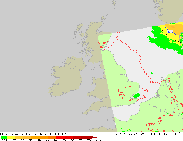Click the '27' legend scale value
183x141 pixels.
(14, 140)
